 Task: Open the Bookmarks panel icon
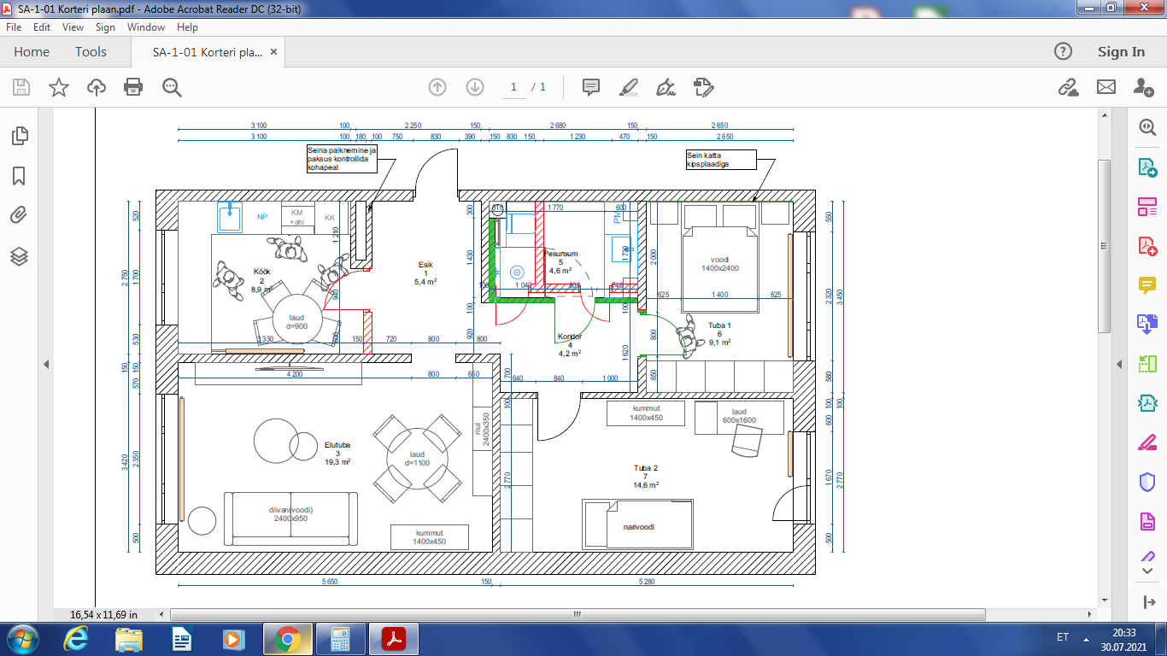(19, 176)
